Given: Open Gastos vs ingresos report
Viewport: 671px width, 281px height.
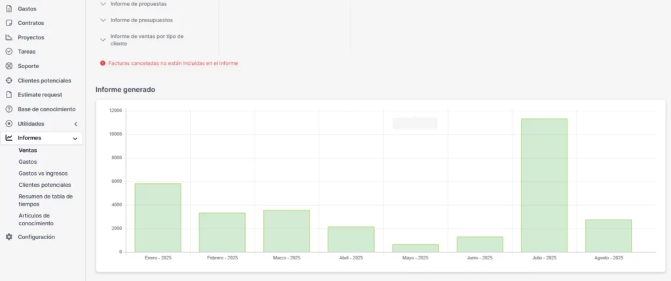Looking at the screenshot, I should click(x=43, y=174).
